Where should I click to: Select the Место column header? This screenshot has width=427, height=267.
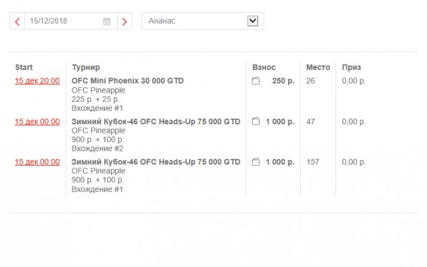318,67
